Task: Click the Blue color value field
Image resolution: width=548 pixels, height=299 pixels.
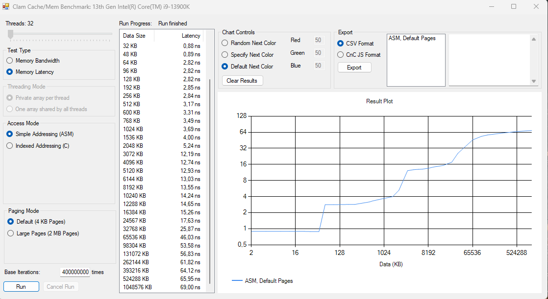Action: tap(319, 66)
